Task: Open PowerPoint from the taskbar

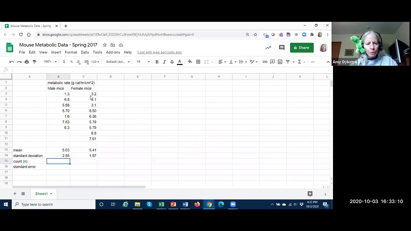Action: tap(173, 204)
